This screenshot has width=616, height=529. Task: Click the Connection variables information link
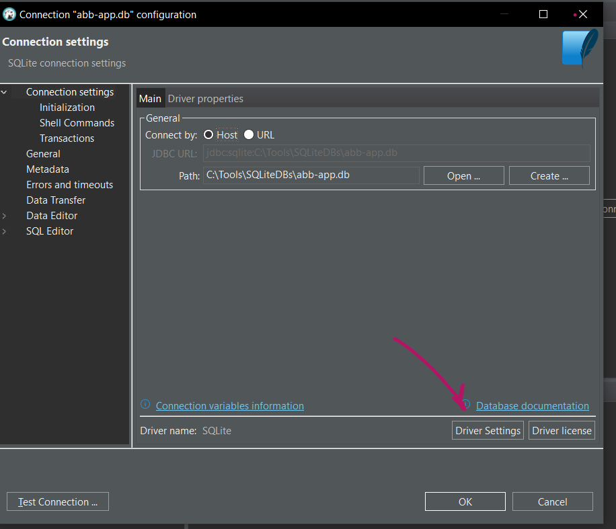click(230, 406)
